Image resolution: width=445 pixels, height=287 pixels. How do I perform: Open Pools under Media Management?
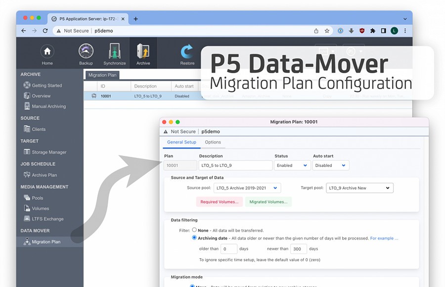click(x=34, y=198)
